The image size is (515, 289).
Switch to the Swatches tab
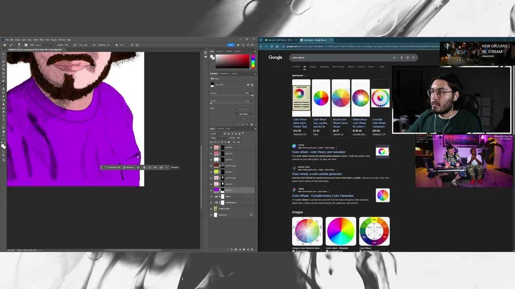pos(220,51)
